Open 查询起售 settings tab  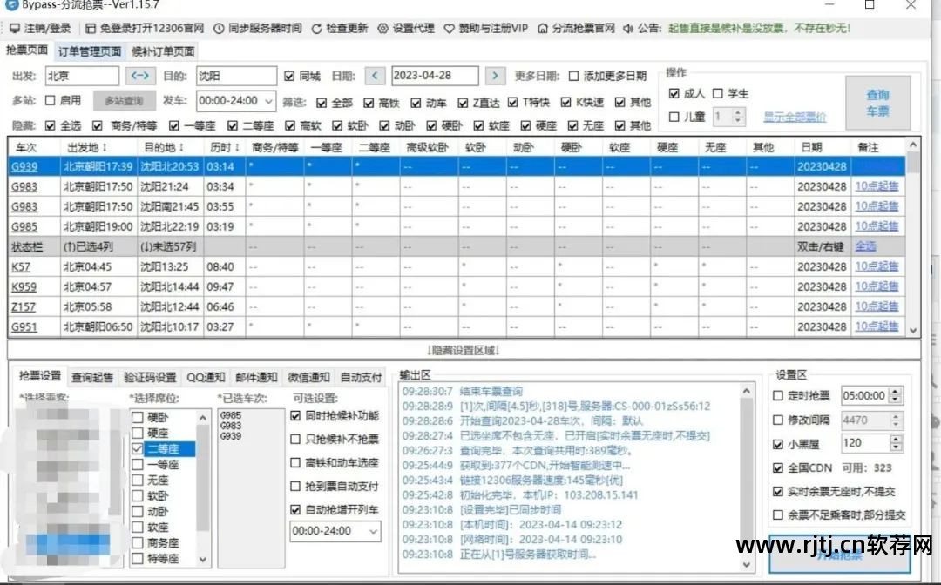coord(91,377)
